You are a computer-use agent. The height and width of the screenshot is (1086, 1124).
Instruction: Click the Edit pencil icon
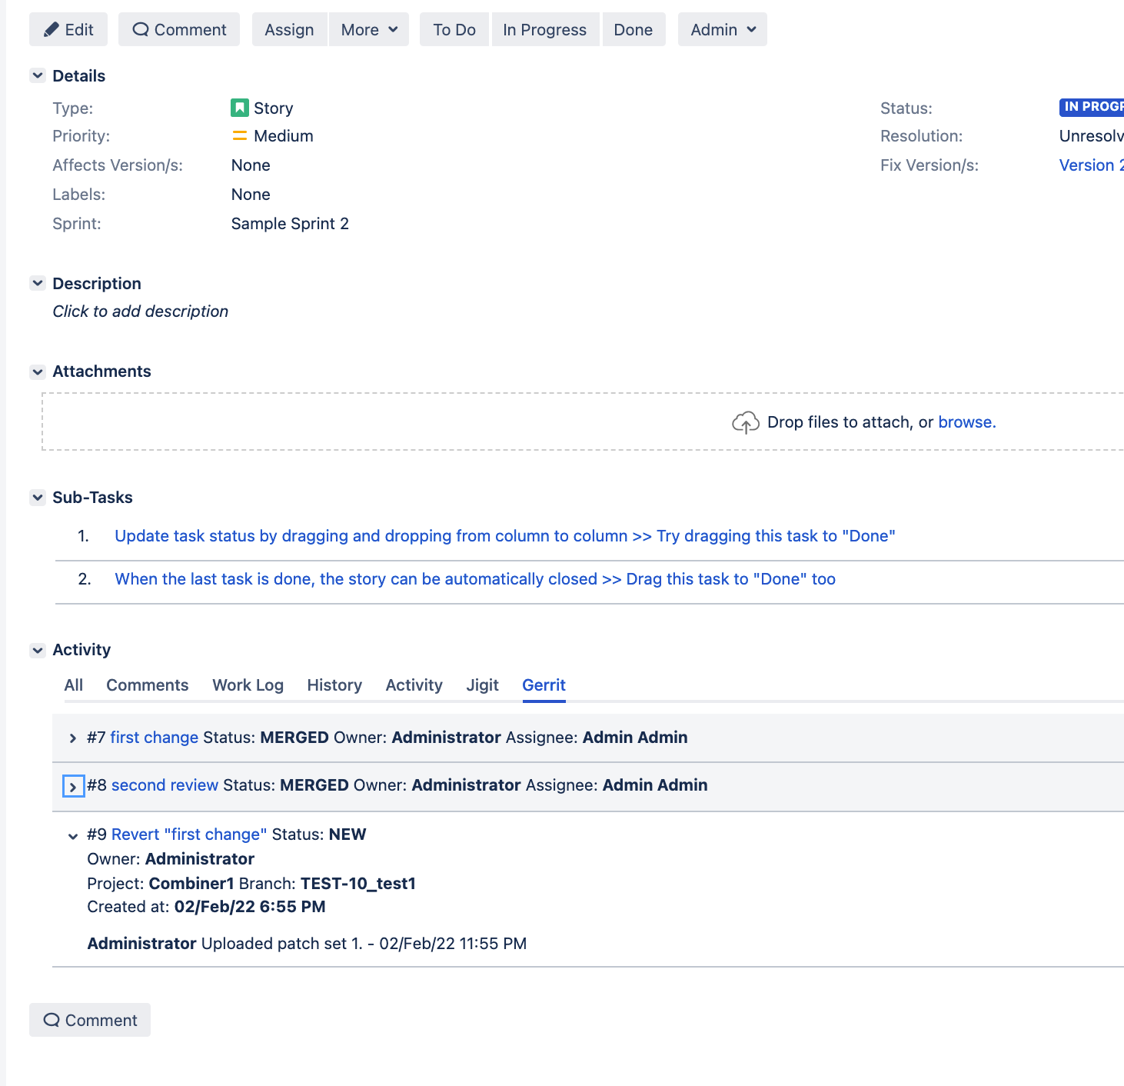click(49, 29)
